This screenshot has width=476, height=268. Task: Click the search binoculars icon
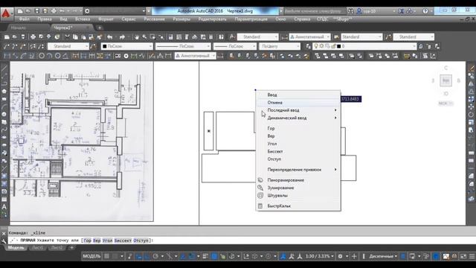350,11
